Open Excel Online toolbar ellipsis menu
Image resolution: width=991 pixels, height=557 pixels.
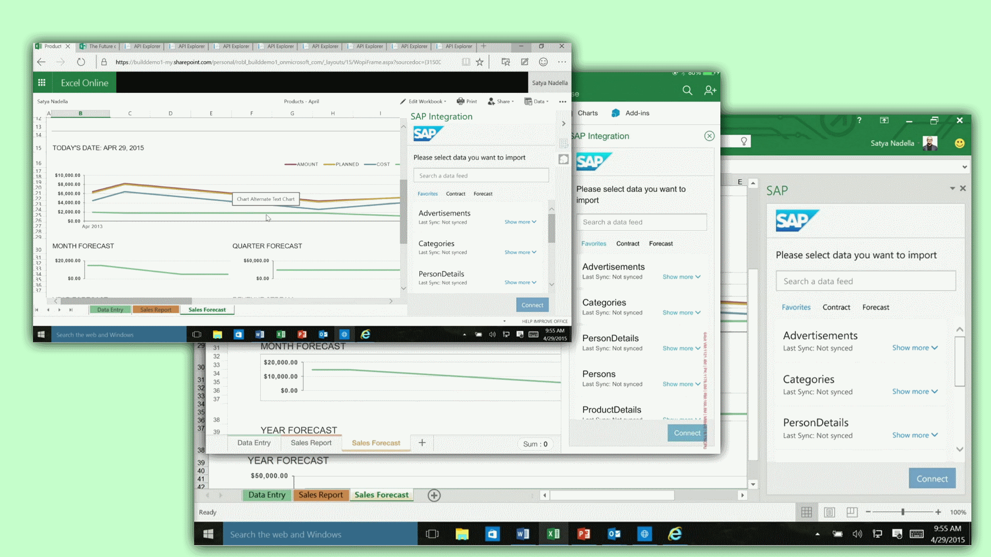click(562, 102)
